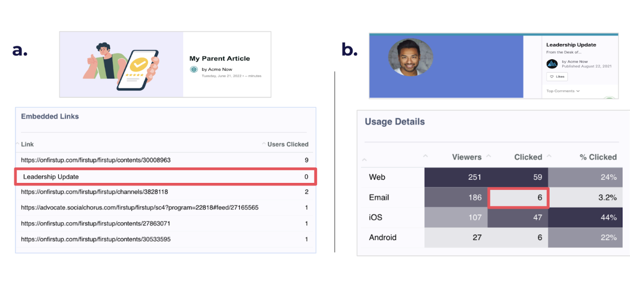Open the contents/30008963 embedded link

[x=96, y=160]
